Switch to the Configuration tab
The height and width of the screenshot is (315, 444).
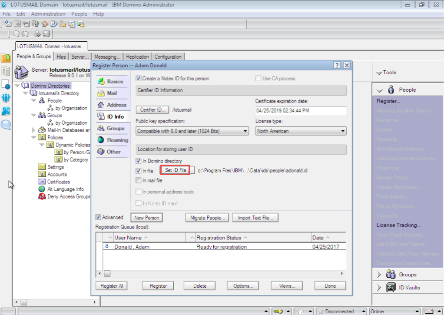pyautogui.click(x=168, y=56)
